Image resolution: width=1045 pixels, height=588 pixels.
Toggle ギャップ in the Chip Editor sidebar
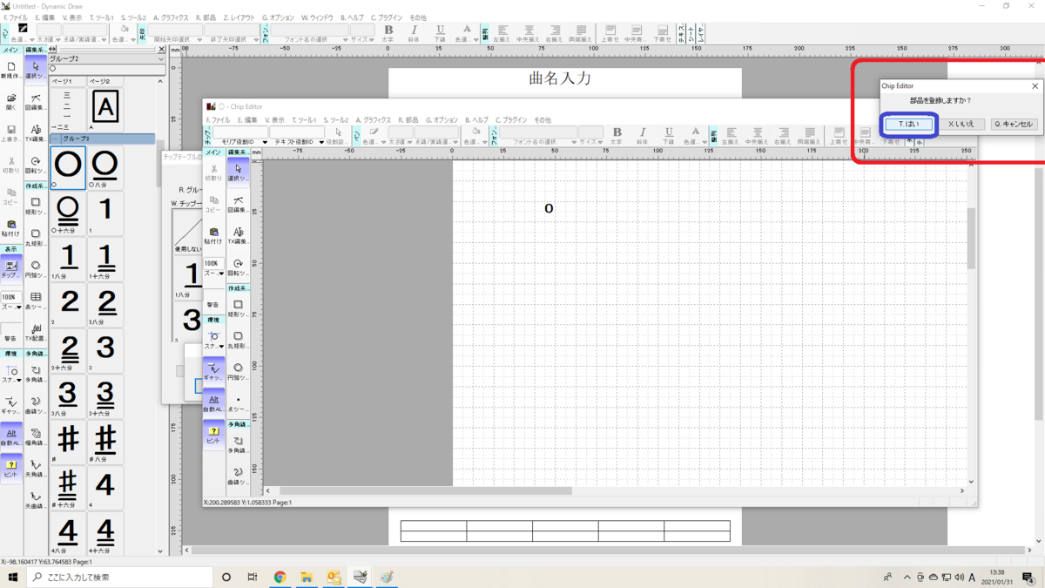213,371
